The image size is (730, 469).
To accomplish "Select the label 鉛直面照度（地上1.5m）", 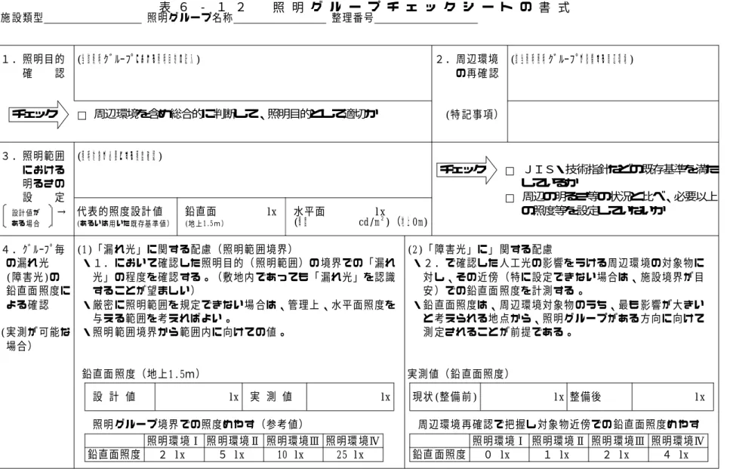I will click(140, 374).
